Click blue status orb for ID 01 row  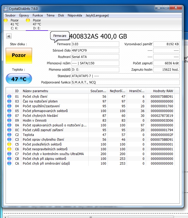coord(9,97)
